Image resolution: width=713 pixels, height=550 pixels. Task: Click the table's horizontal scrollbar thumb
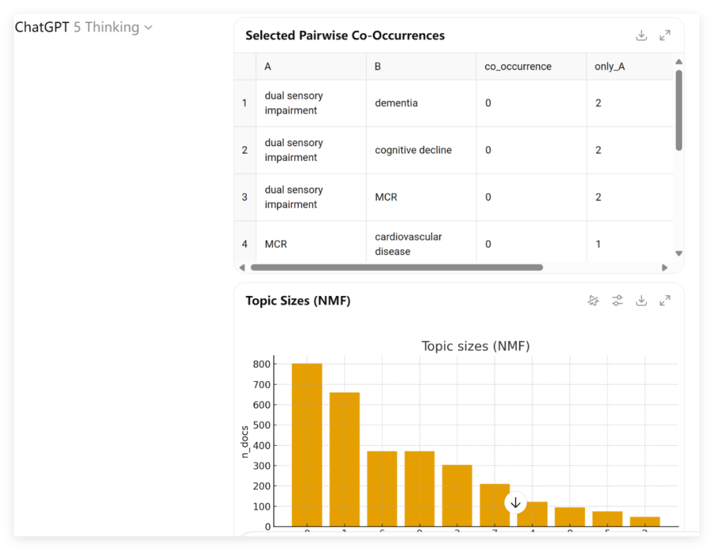click(397, 268)
